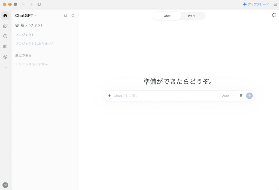Screen dimensions: 279x190
Task: Click the 最近の項目 section heading
Action: 23,55
